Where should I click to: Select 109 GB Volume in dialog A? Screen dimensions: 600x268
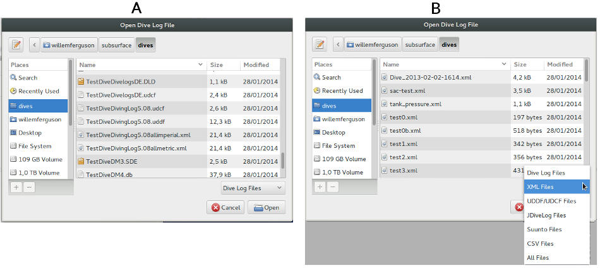coord(38,160)
